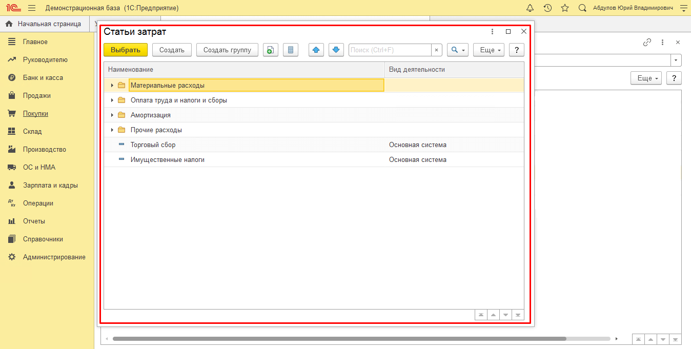This screenshot has height=349, width=691.
Task: Open notifications bell icon
Action: click(530, 8)
